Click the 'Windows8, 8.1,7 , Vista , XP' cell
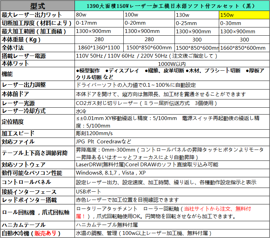270x238 pixels. pyautogui.click(x=172, y=173)
